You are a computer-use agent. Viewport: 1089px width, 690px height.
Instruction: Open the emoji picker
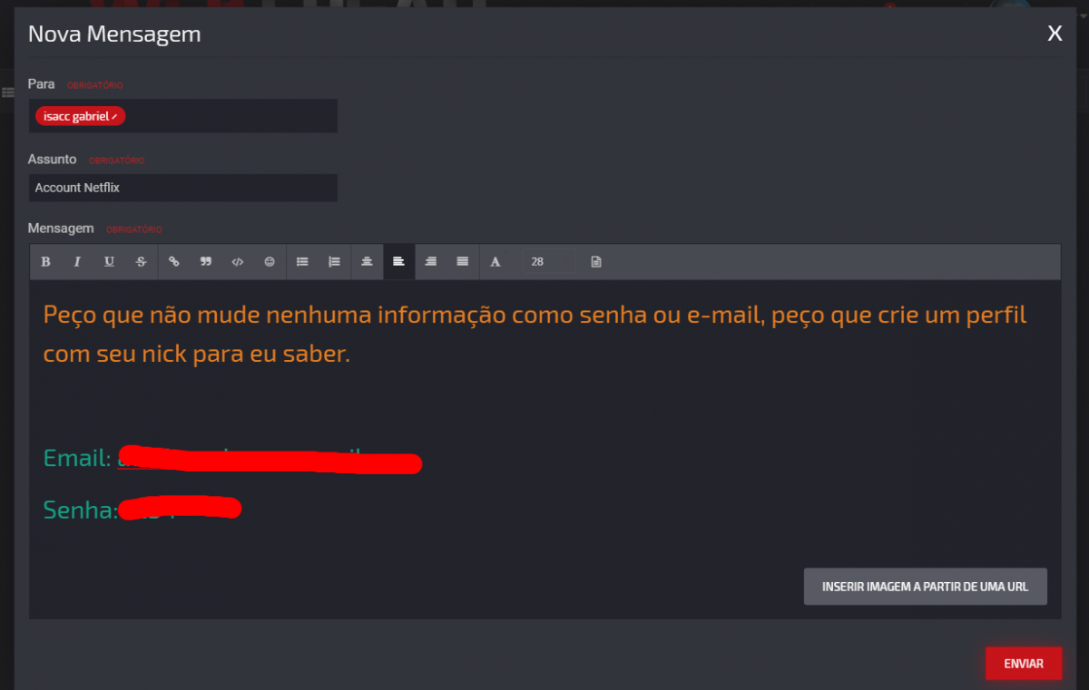click(270, 261)
